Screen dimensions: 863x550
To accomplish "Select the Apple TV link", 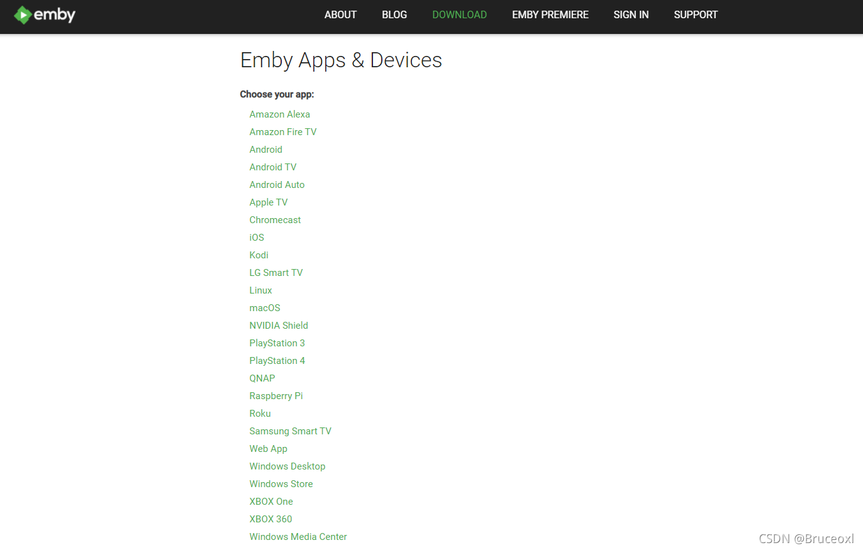I will click(269, 202).
